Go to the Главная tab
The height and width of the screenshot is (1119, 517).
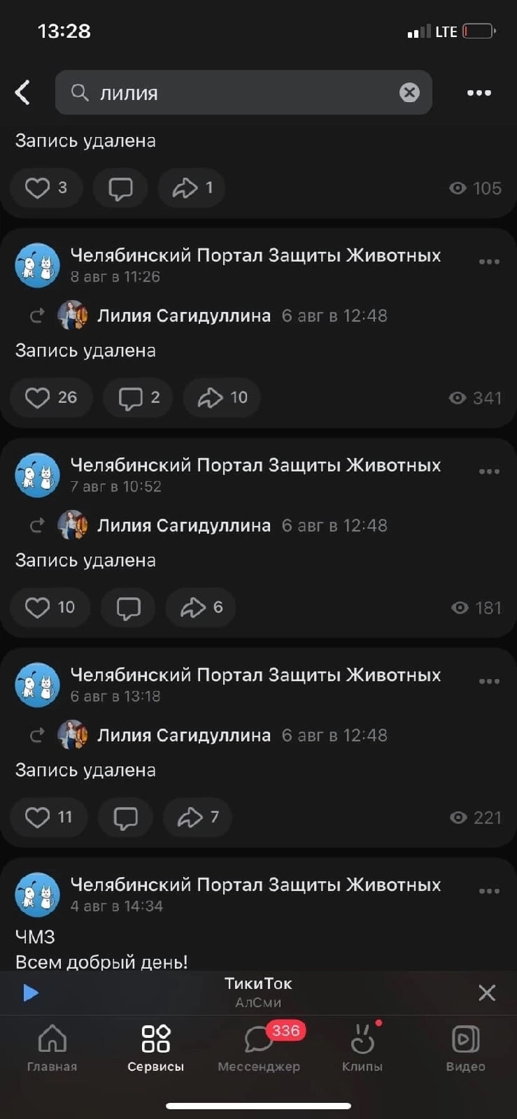pyautogui.click(x=52, y=1047)
